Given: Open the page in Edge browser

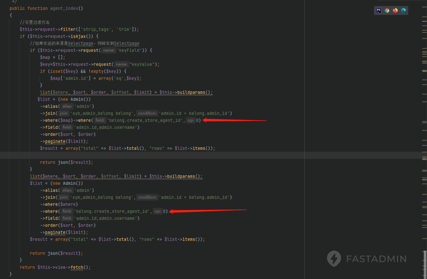Looking at the screenshot, I should (x=403, y=10).
